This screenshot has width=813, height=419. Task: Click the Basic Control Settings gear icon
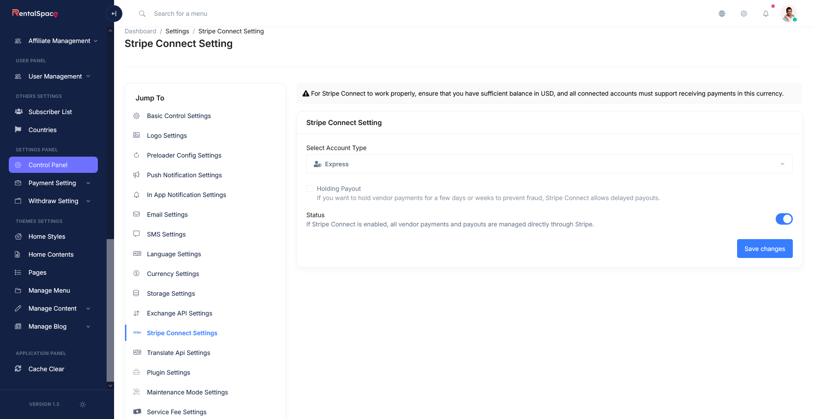click(136, 116)
